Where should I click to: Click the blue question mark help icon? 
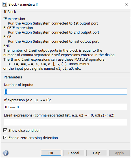coord(6,153)
